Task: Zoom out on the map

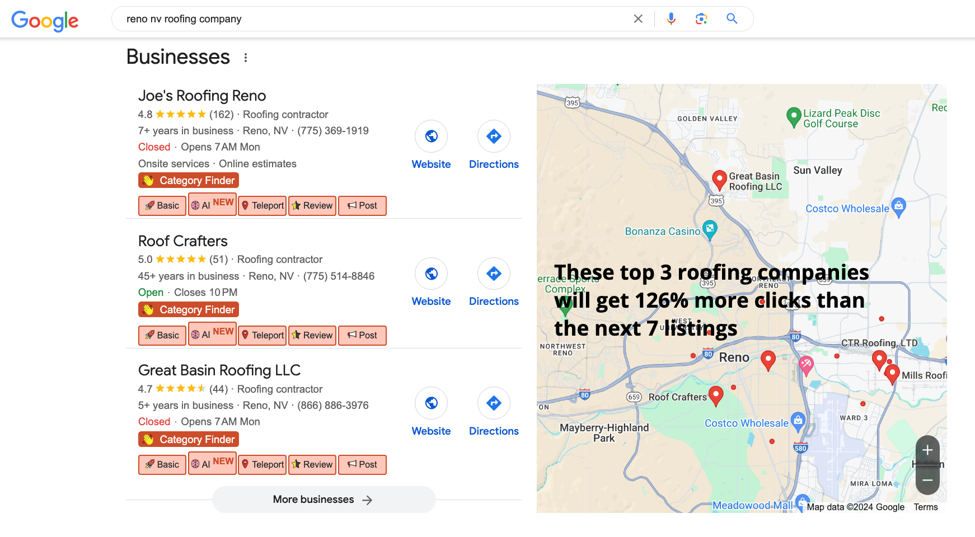Action: pyautogui.click(x=927, y=480)
